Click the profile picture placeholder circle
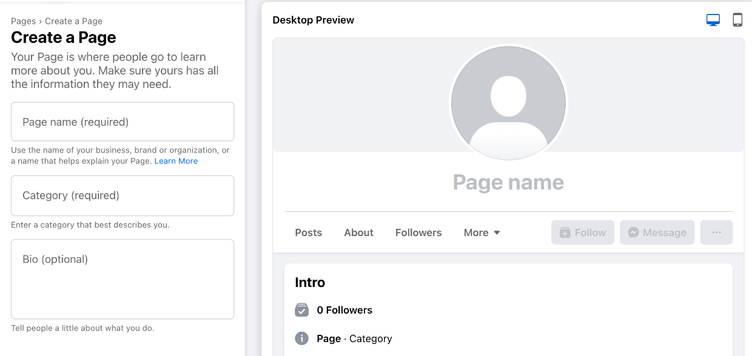The width and height of the screenshot is (752, 356). (508, 103)
